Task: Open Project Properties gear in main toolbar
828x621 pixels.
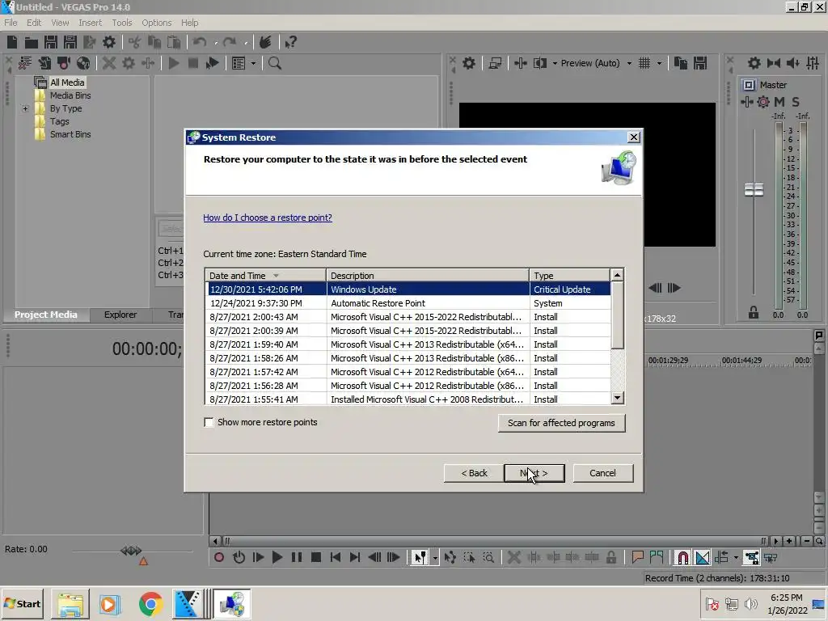Action: tap(109, 42)
